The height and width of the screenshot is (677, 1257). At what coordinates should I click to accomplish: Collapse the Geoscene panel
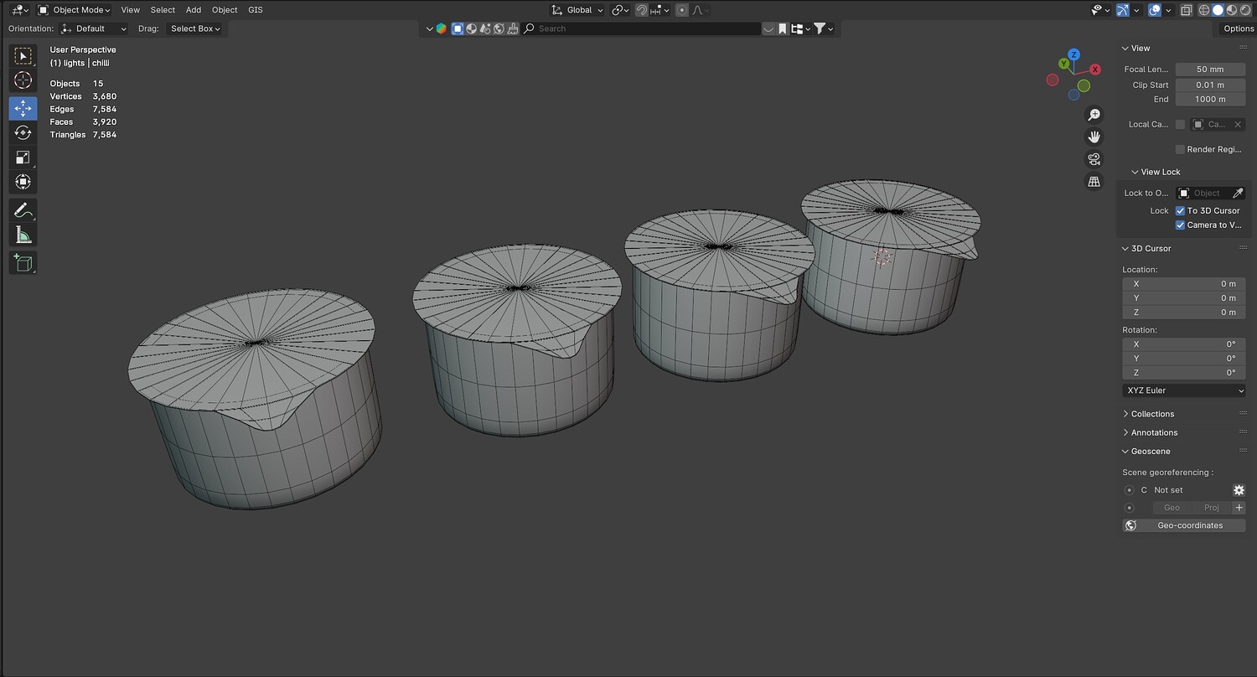[x=1146, y=452]
